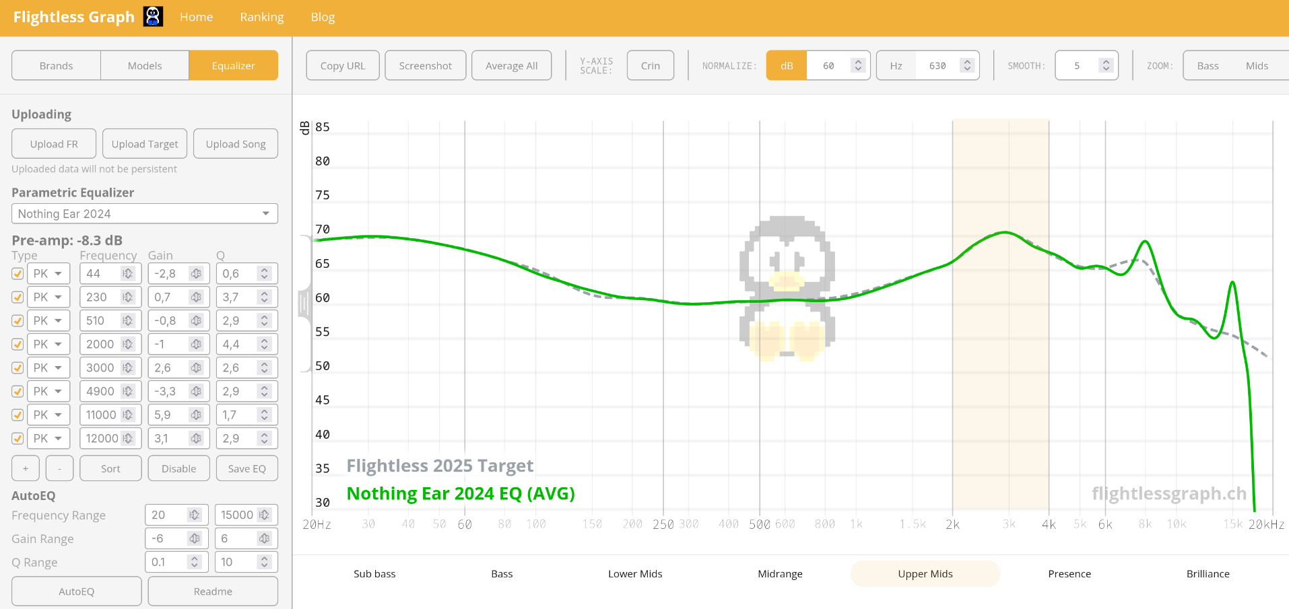1289x609 pixels.
Task: Highlight the Upper Mids frequency band
Action: tap(925, 573)
